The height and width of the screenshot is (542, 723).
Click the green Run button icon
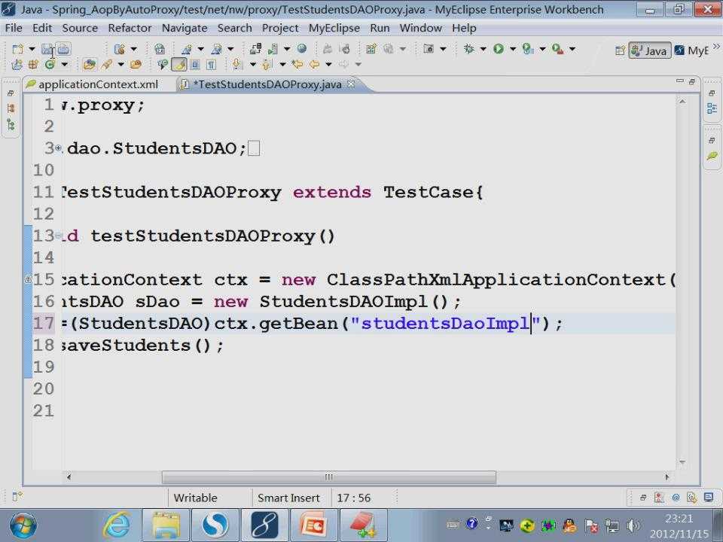499,49
